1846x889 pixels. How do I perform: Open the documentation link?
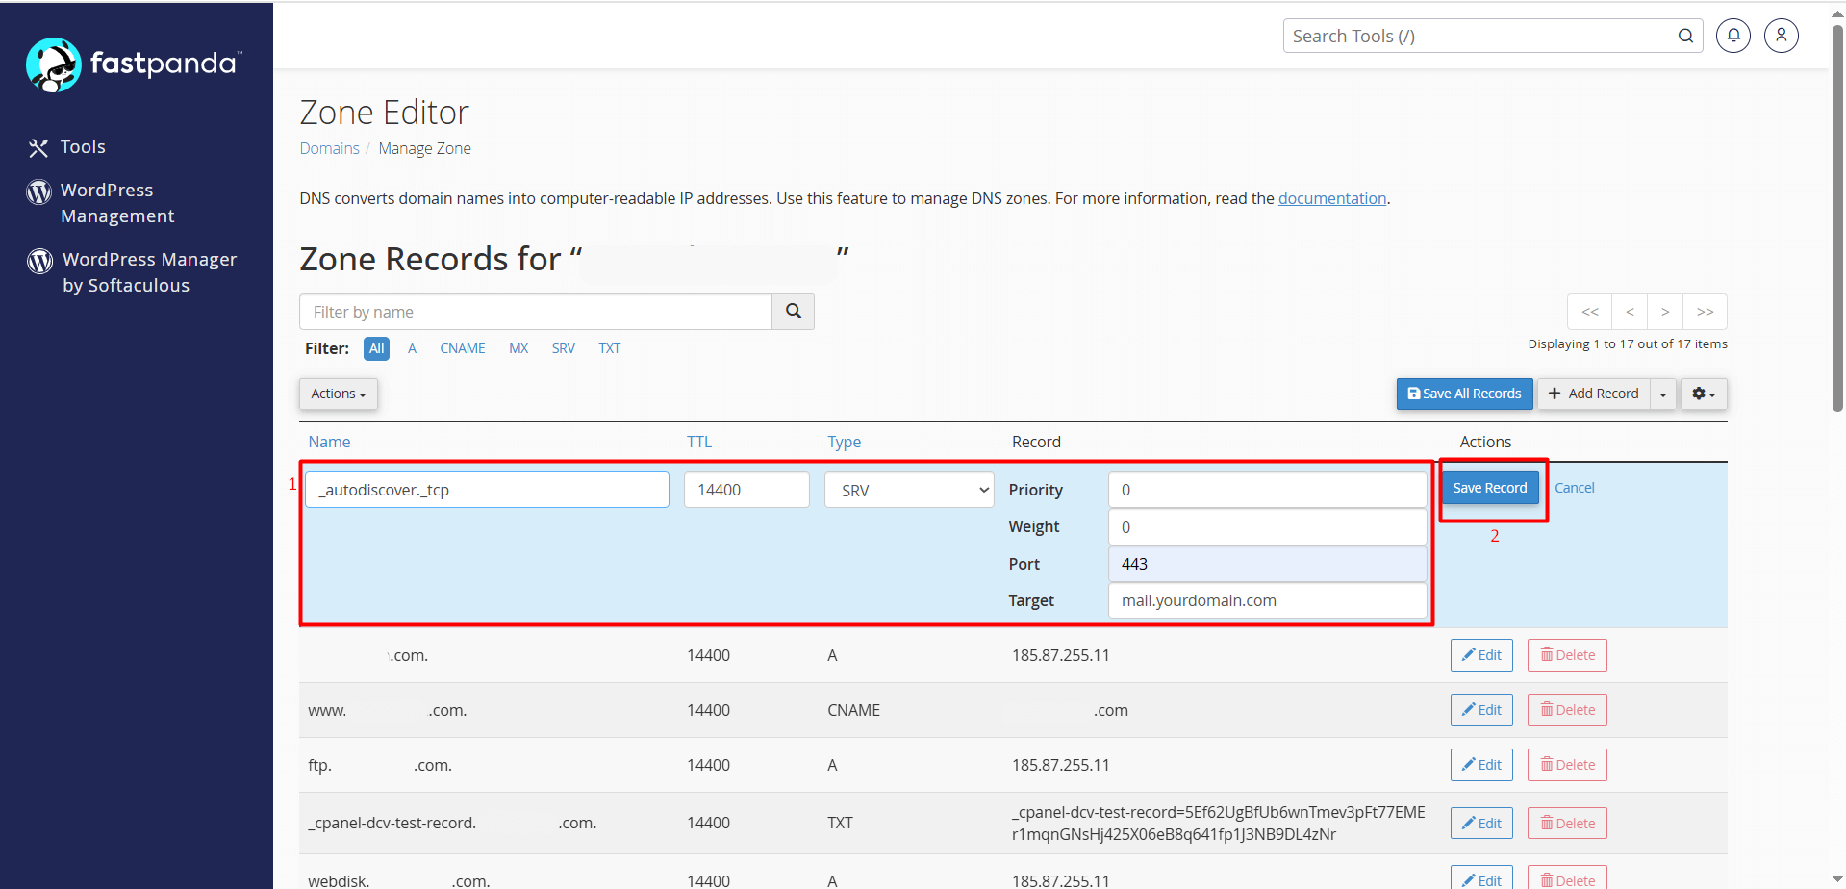pos(1332,198)
